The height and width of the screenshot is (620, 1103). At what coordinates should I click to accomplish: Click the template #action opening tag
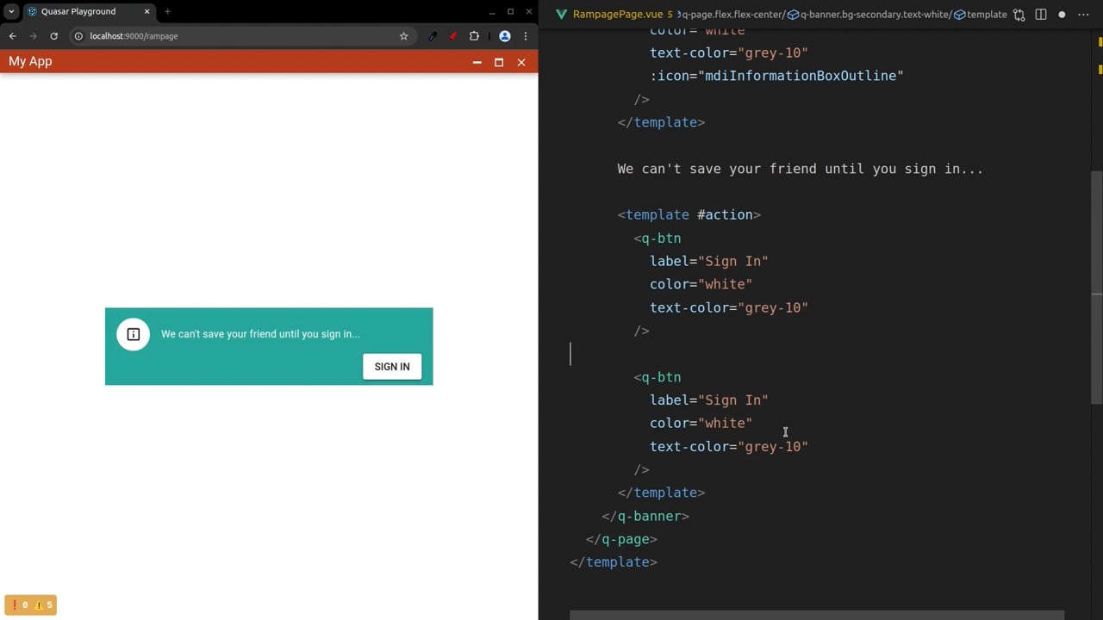tap(689, 215)
